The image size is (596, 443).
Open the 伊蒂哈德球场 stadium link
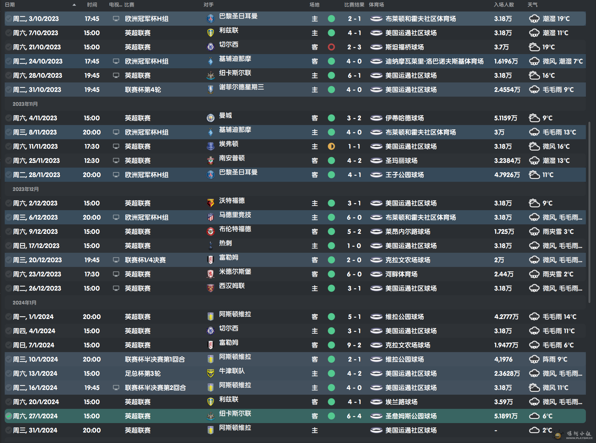coord(404,118)
